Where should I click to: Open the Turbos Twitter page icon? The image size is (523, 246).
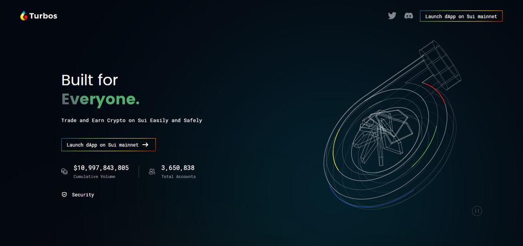[x=392, y=16]
